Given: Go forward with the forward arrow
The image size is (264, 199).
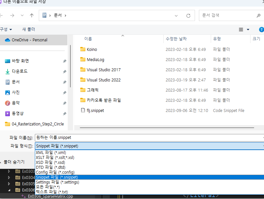Looking at the screenshot, I should click(12, 15).
